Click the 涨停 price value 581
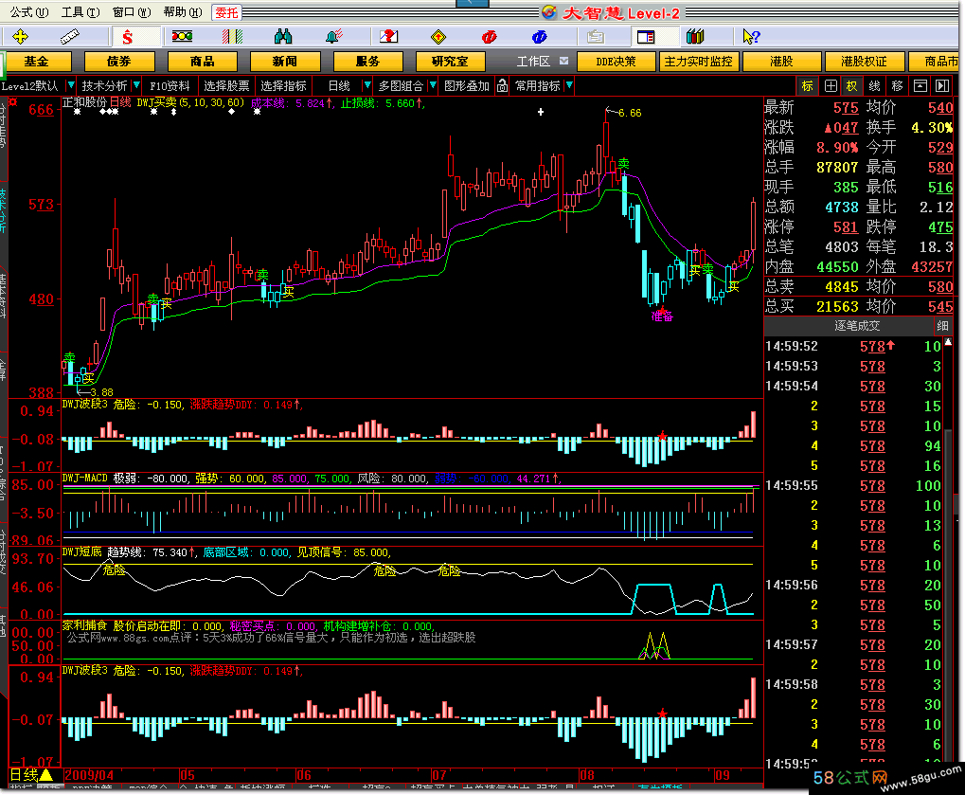This screenshot has height=795, width=965. coord(846,227)
